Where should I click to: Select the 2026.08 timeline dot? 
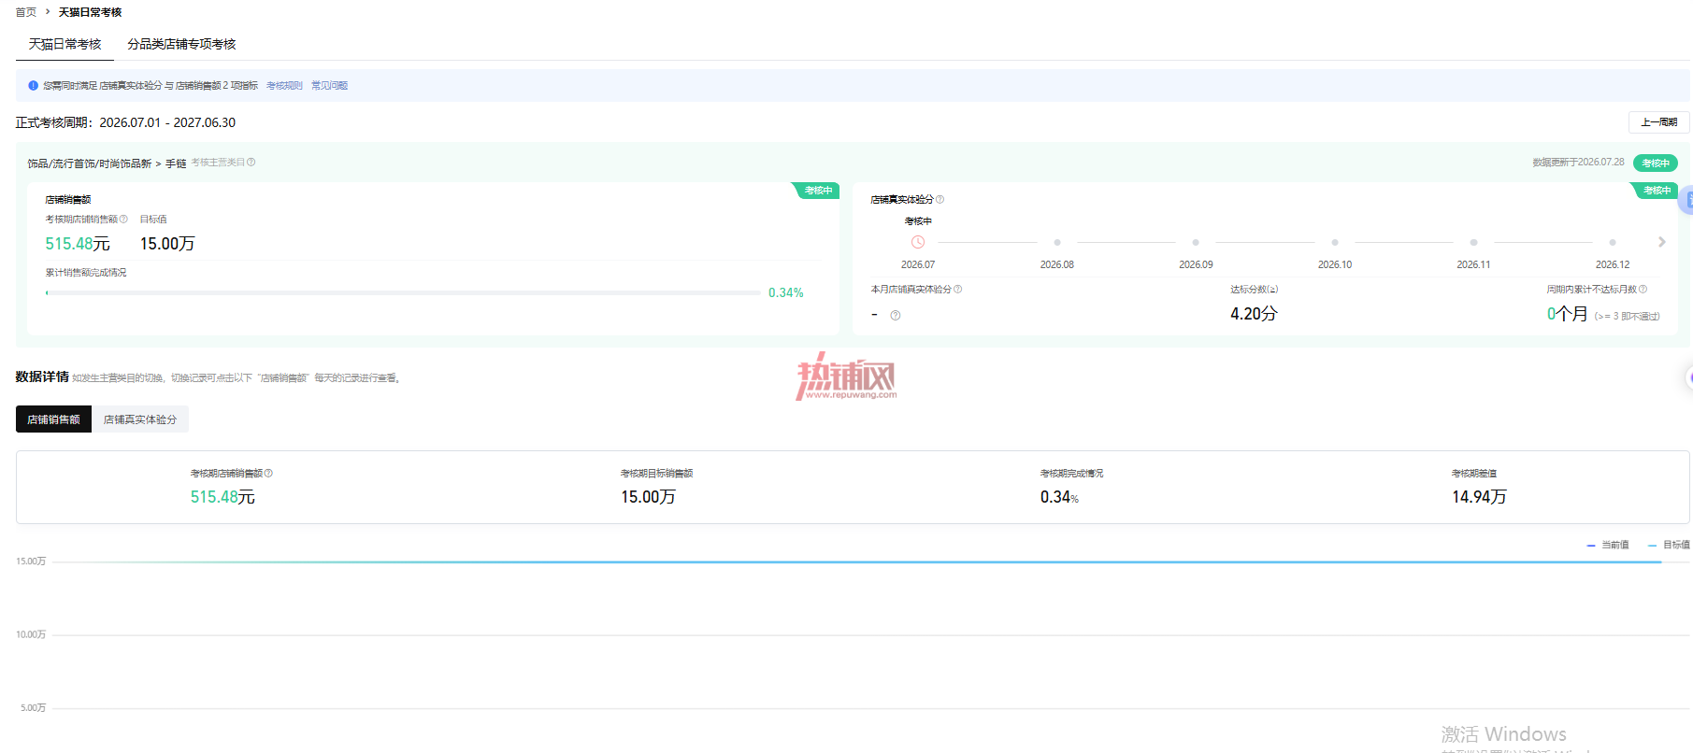click(1057, 242)
